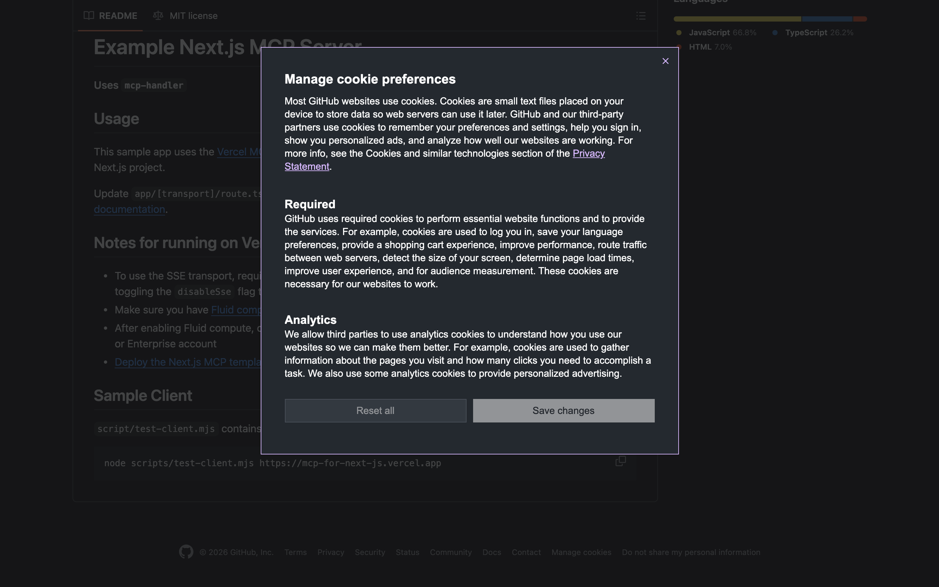
Task: Open the README outline icon
Action: coord(641,16)
